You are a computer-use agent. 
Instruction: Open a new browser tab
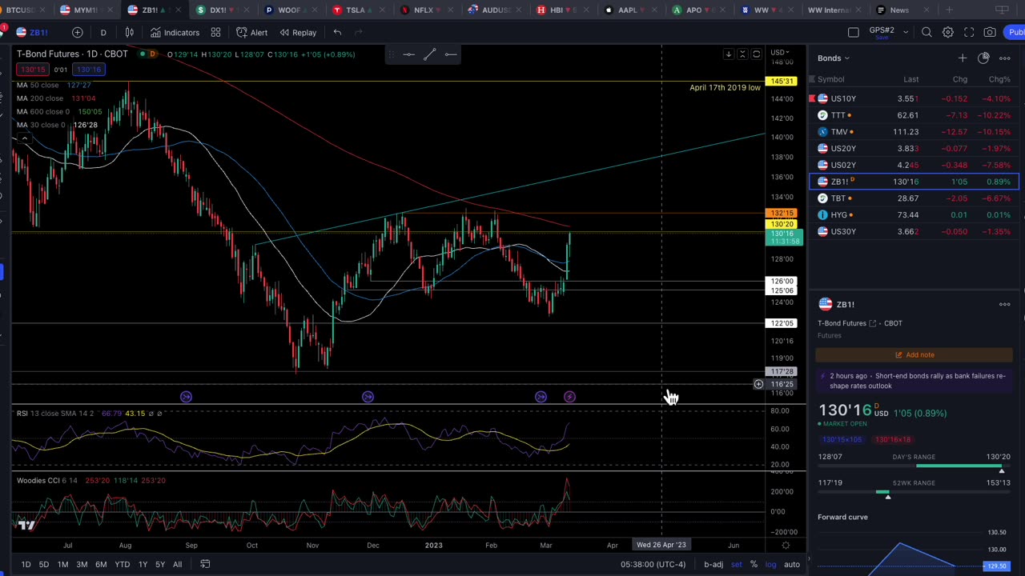[949, 10]
